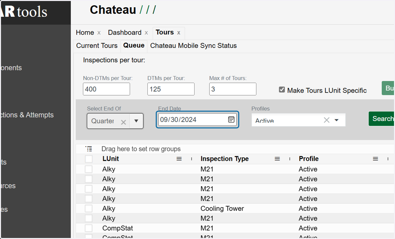
Task: Check the Alky Cooling Tower row checkbox
Action: pyautogui.click(x=89, y=208)
